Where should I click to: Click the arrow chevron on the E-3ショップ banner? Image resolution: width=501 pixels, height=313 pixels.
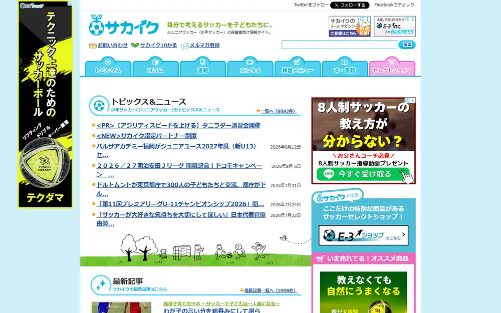coord(403,234)
